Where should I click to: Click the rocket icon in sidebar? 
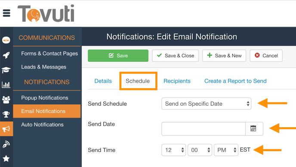click(6, 55)
